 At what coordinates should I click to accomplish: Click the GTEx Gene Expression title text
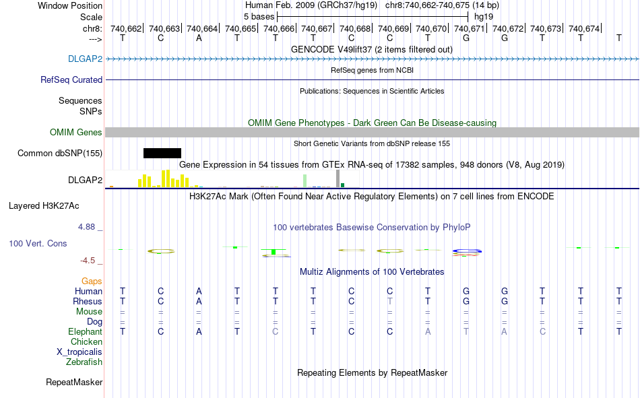(371, 164)
